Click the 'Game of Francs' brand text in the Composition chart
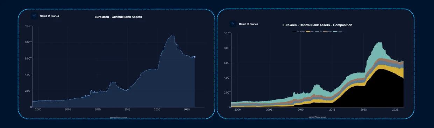The image size is (434, 128). click(x=248, y=24)
